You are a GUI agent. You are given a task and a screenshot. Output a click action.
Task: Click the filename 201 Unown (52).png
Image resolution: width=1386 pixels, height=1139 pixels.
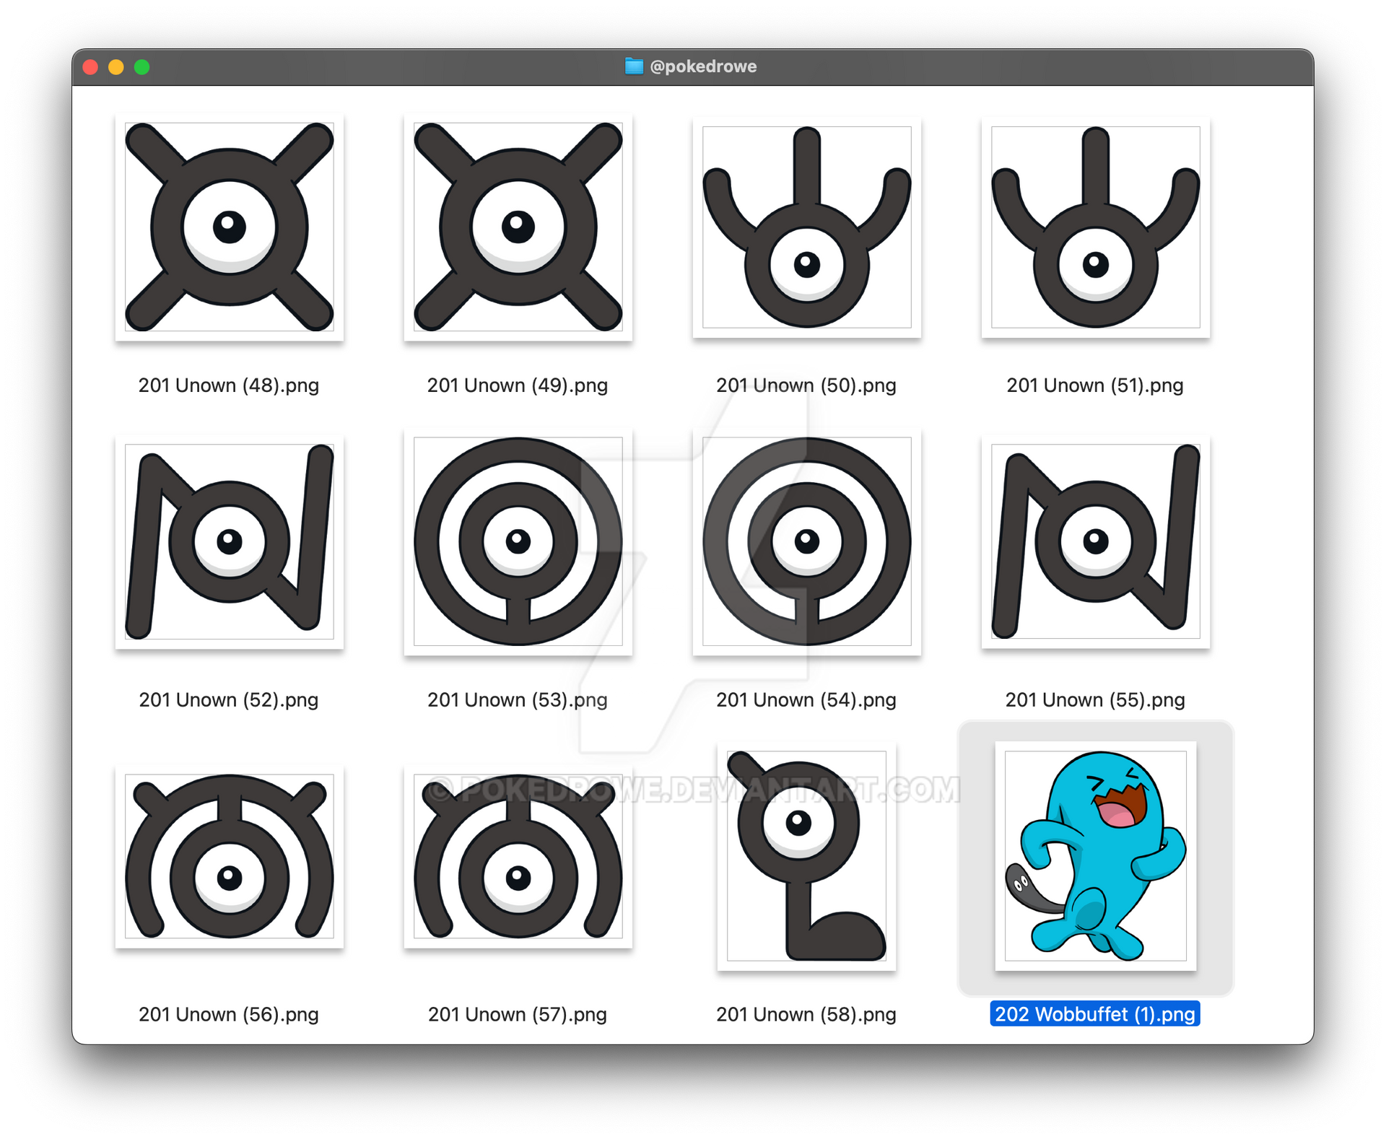[x=229, y=700]
